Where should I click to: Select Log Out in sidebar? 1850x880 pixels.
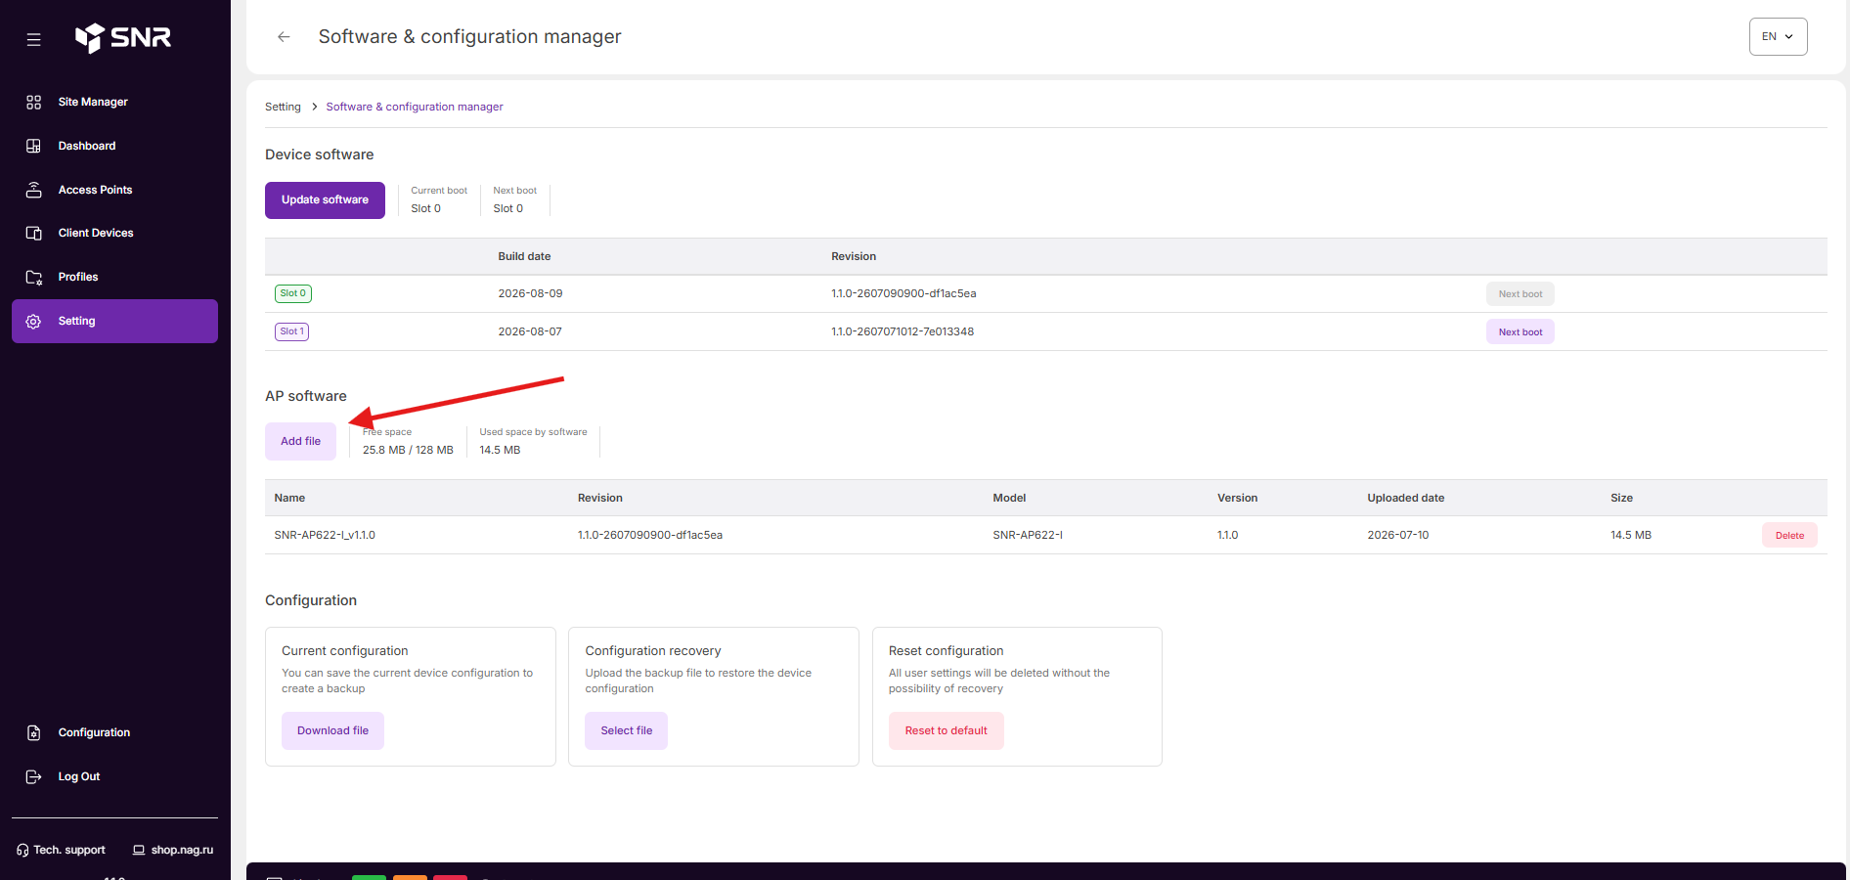tap(114, 776)
